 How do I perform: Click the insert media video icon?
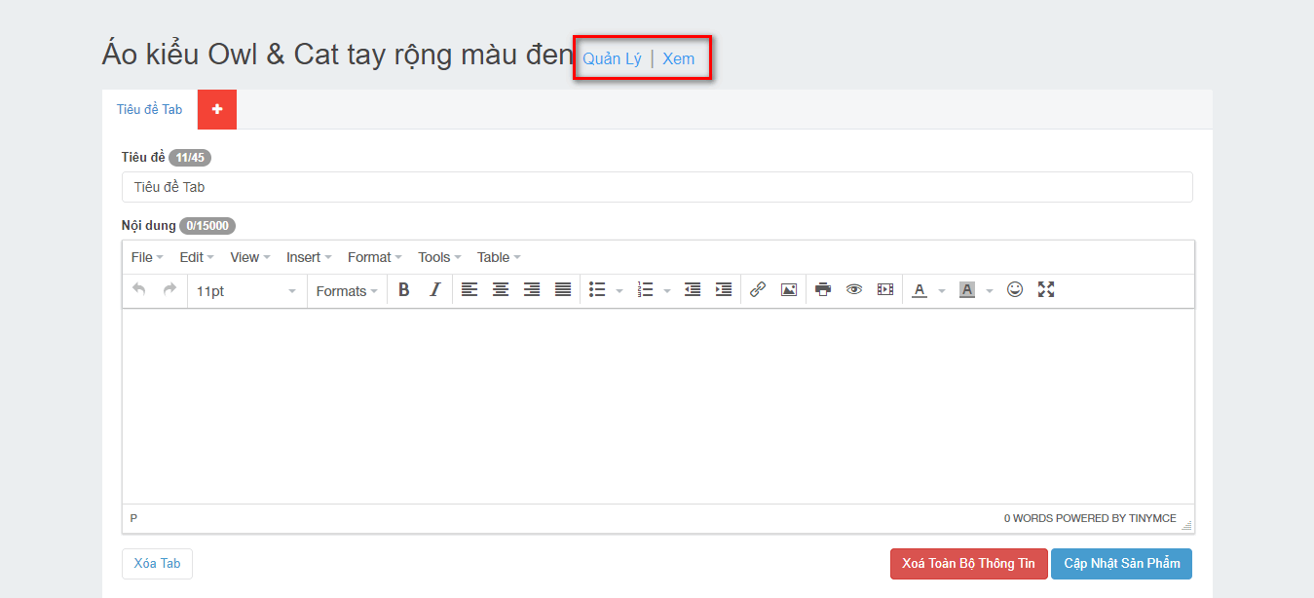[884, 290]
